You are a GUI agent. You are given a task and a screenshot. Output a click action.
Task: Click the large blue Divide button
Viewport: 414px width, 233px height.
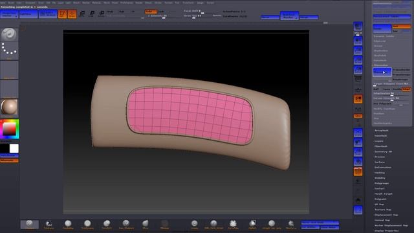(382, 28)
